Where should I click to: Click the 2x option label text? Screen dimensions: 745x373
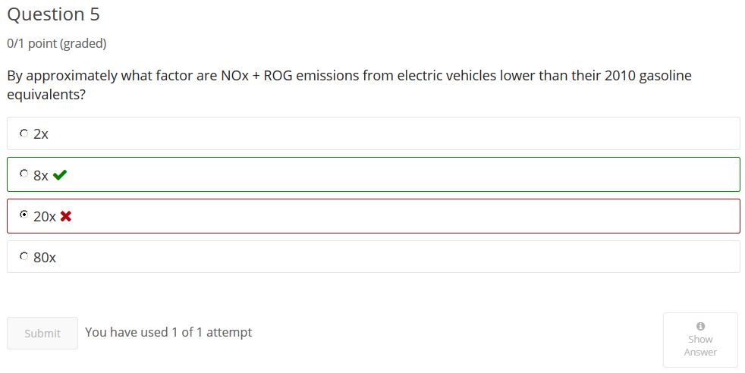coord(41,134)
